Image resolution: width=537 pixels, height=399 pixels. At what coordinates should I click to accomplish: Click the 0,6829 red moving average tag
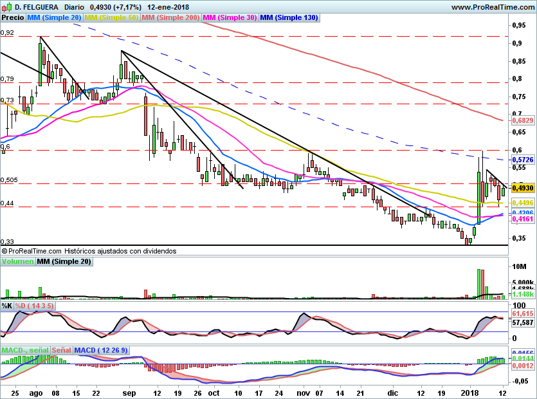coord(522,120)
